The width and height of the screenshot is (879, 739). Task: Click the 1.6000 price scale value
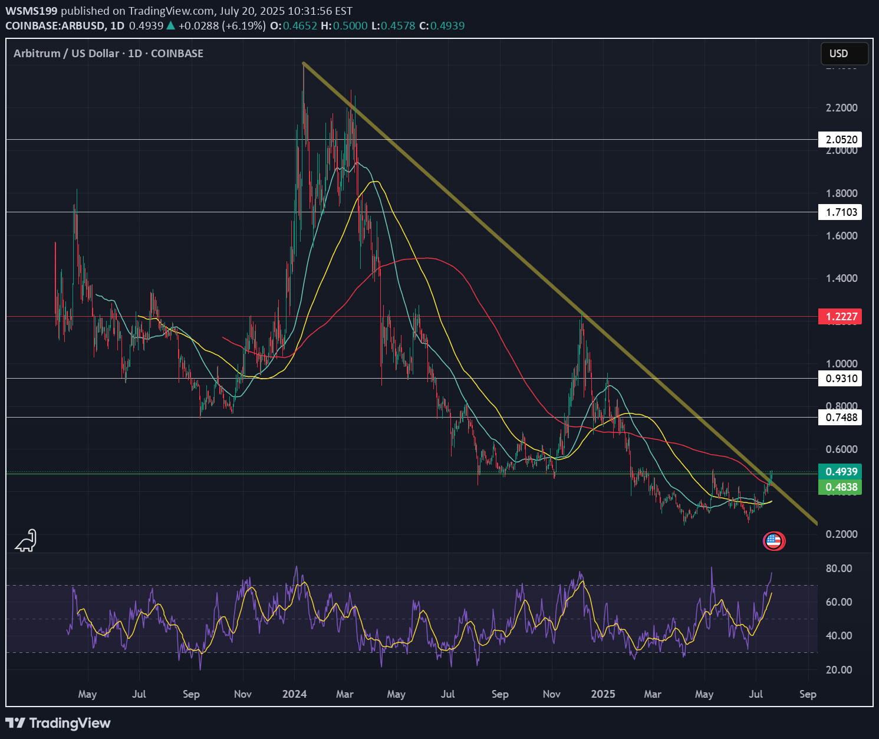point(842,236)
